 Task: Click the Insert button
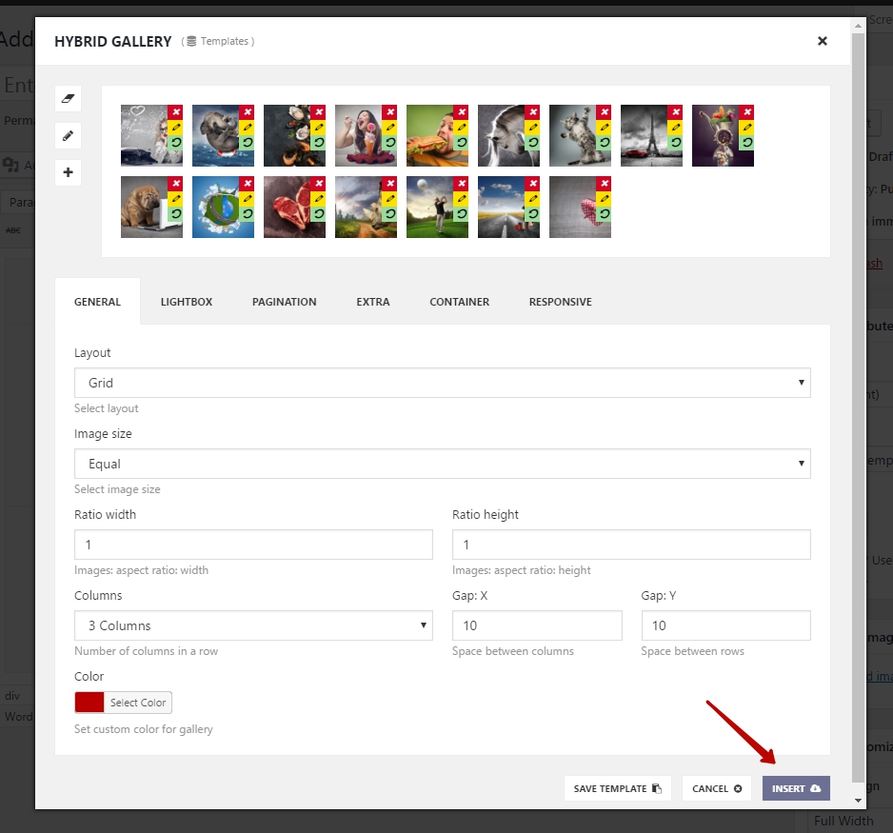[x=796, y=788]
